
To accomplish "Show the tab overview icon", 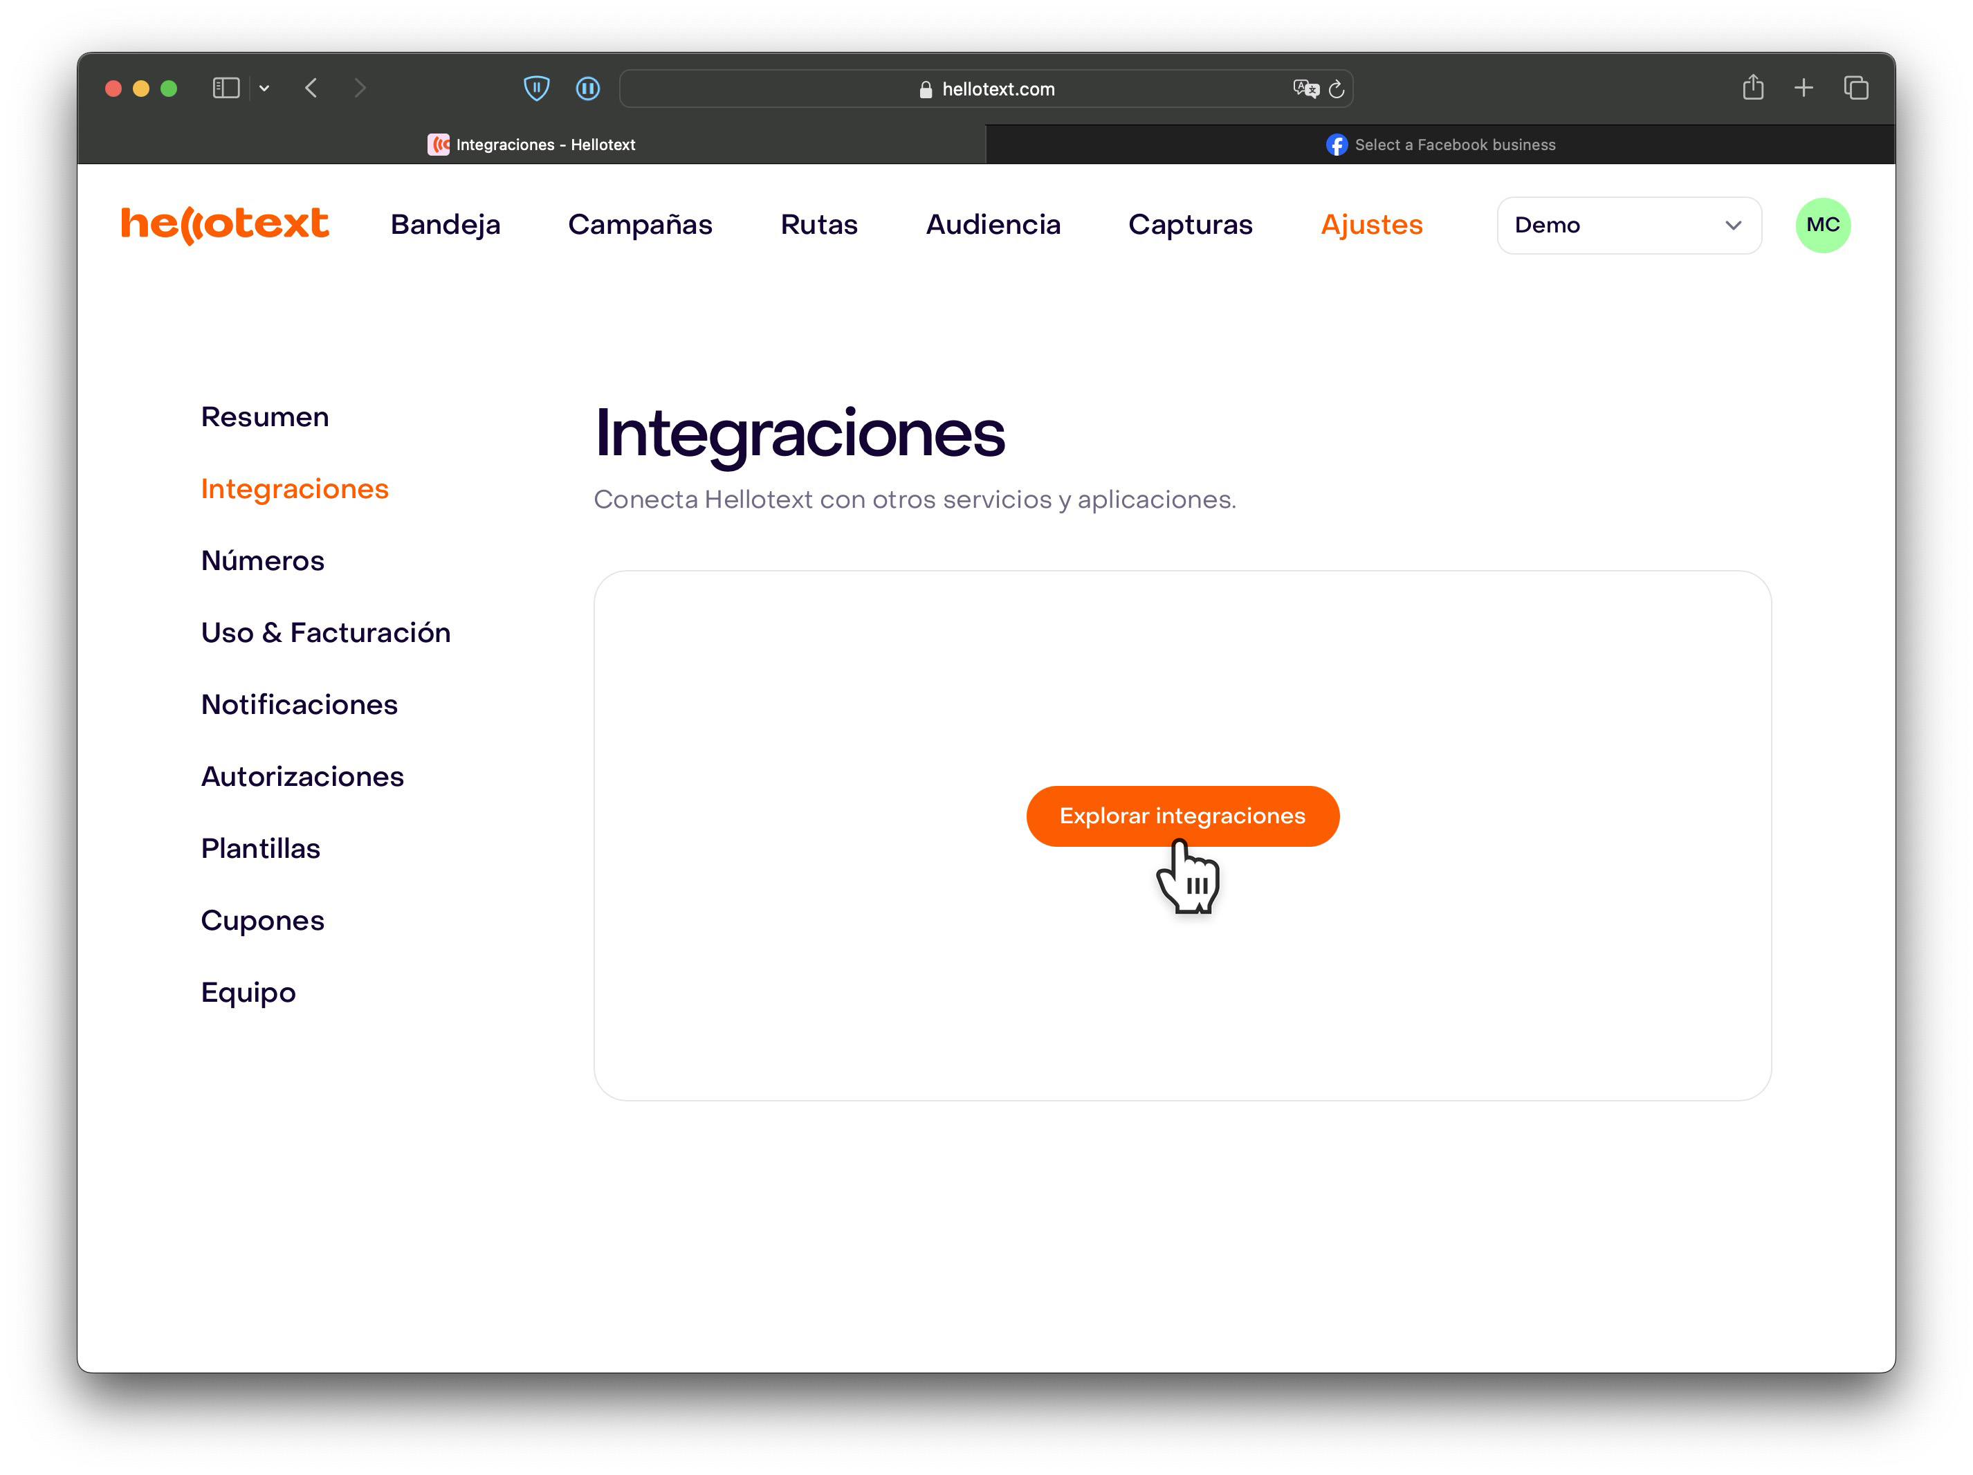I will 1856,89.
